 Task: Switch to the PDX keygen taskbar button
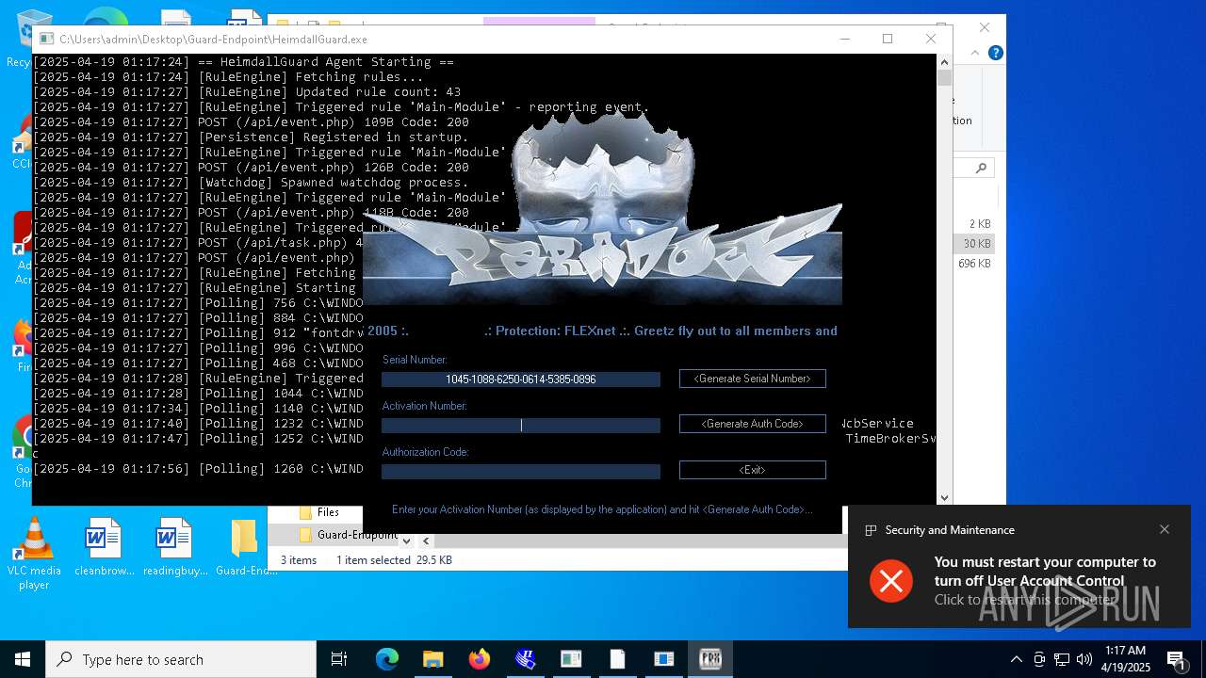[x=709, y=659]
